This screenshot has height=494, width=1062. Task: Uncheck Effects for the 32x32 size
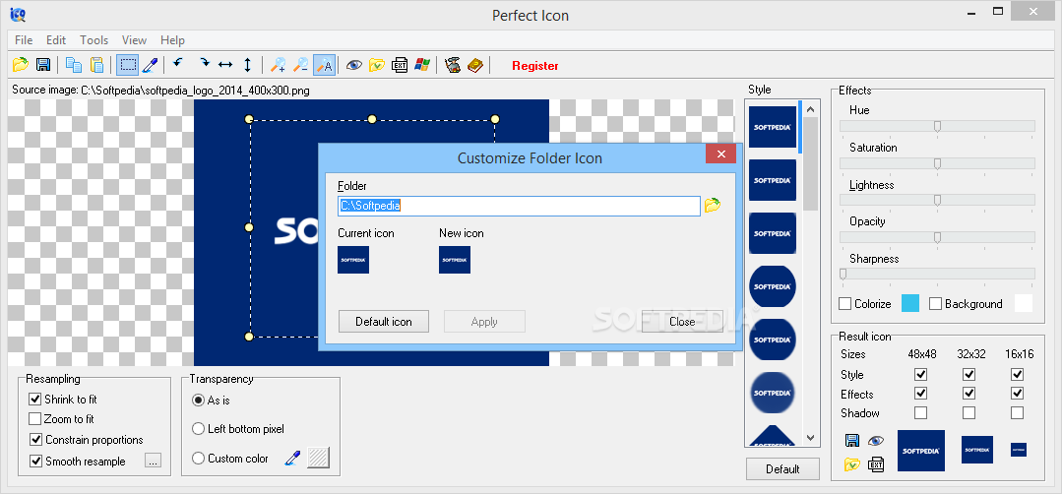(x=969, y=394)
